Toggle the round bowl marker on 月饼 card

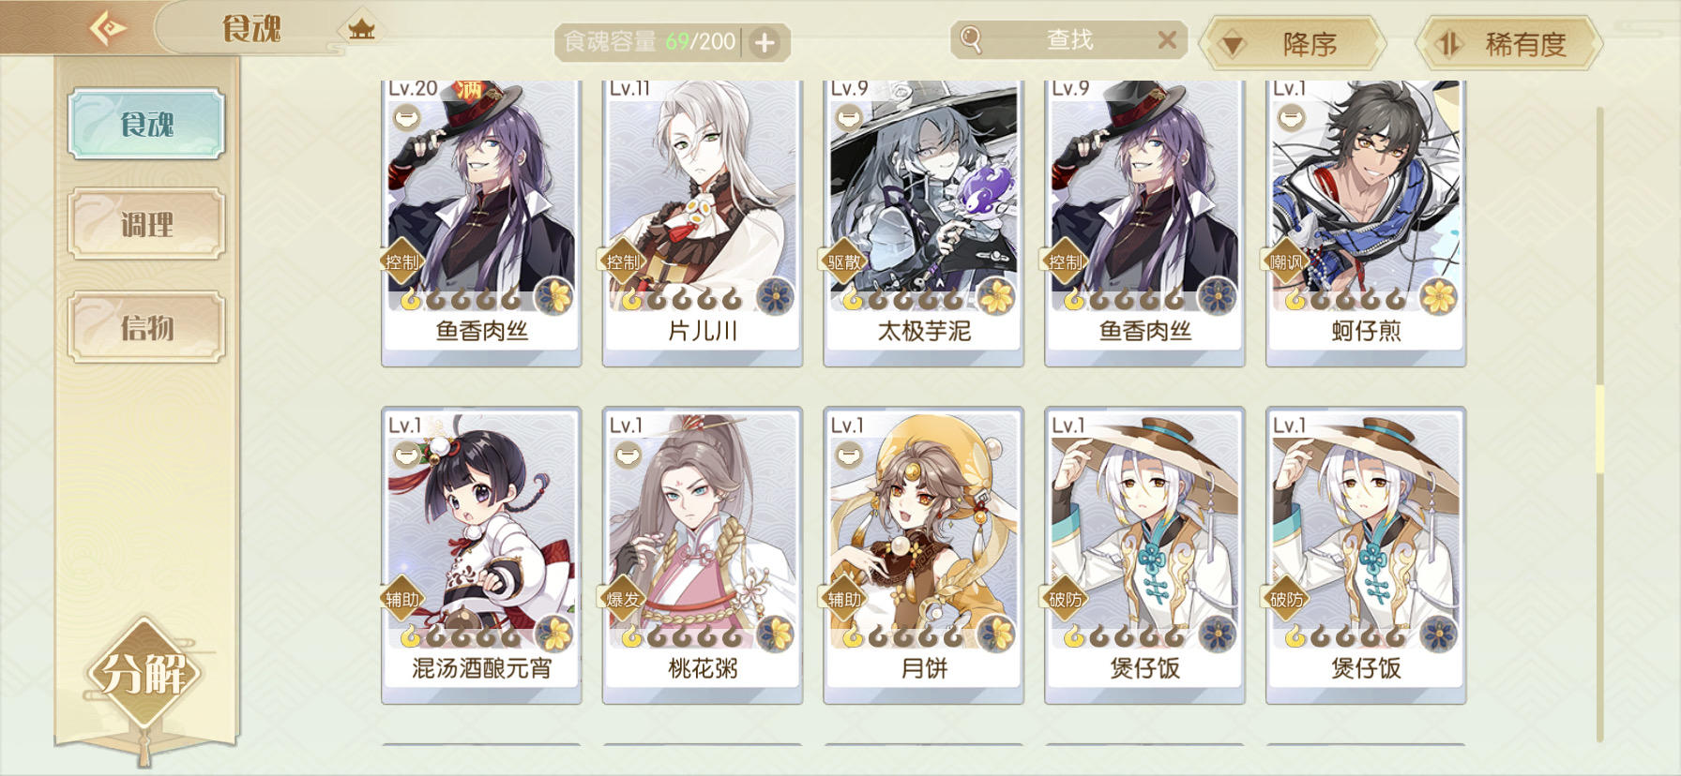pyautogui.click(x=848, y=456)
